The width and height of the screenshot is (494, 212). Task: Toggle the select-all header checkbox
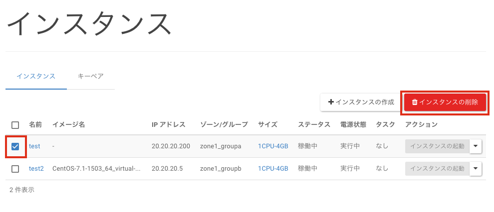pyautogui.click(x=15, y=125)
